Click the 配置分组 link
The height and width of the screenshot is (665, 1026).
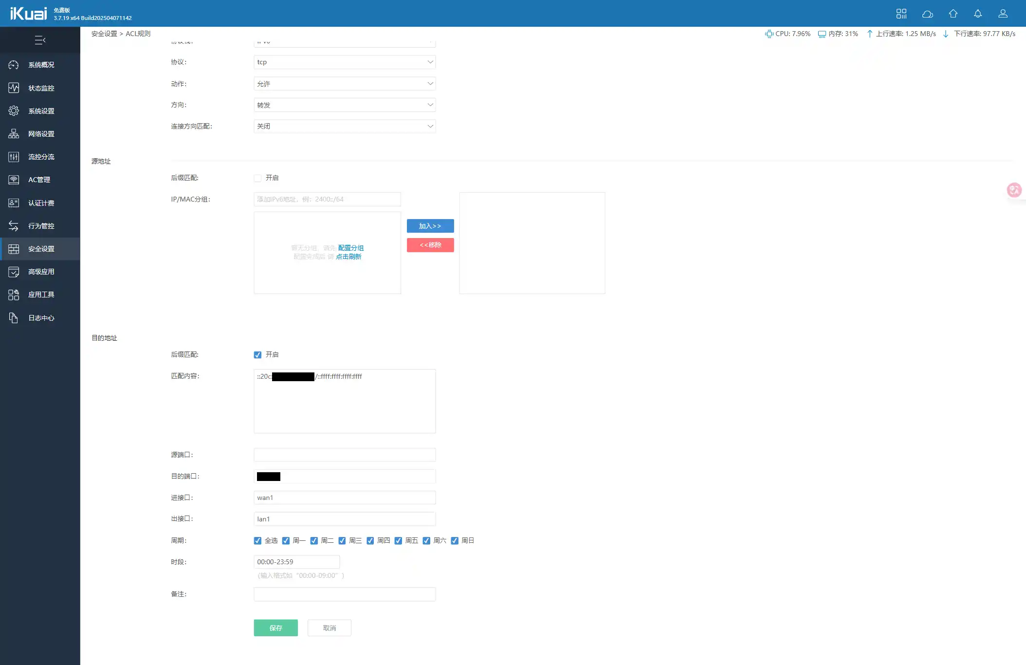(350, 248)
